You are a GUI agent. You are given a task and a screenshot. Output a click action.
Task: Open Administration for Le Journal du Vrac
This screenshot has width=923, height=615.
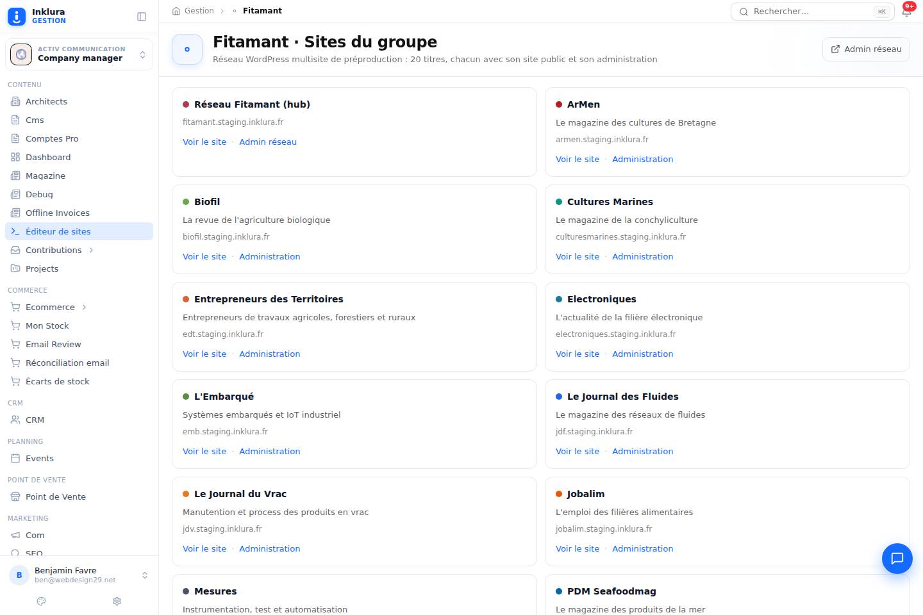click(x=269, y=549)
